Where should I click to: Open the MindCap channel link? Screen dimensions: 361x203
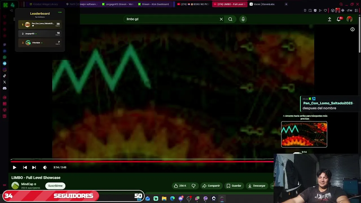pyautogui.click(x=27, y=184)
